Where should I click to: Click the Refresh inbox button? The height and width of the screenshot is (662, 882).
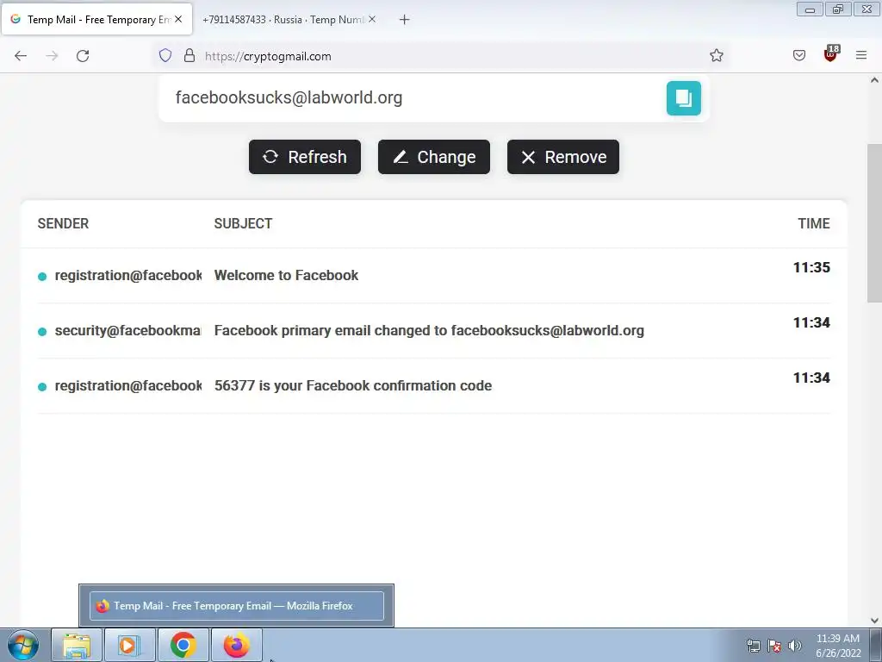click(x=304, y=157)
